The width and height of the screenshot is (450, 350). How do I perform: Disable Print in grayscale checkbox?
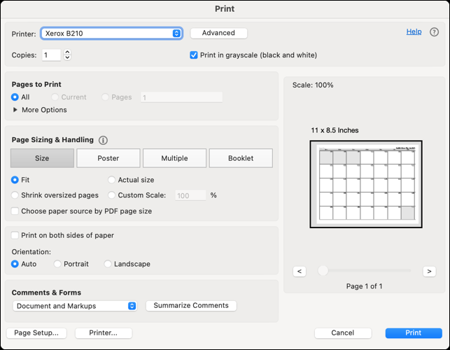point(194,55)
